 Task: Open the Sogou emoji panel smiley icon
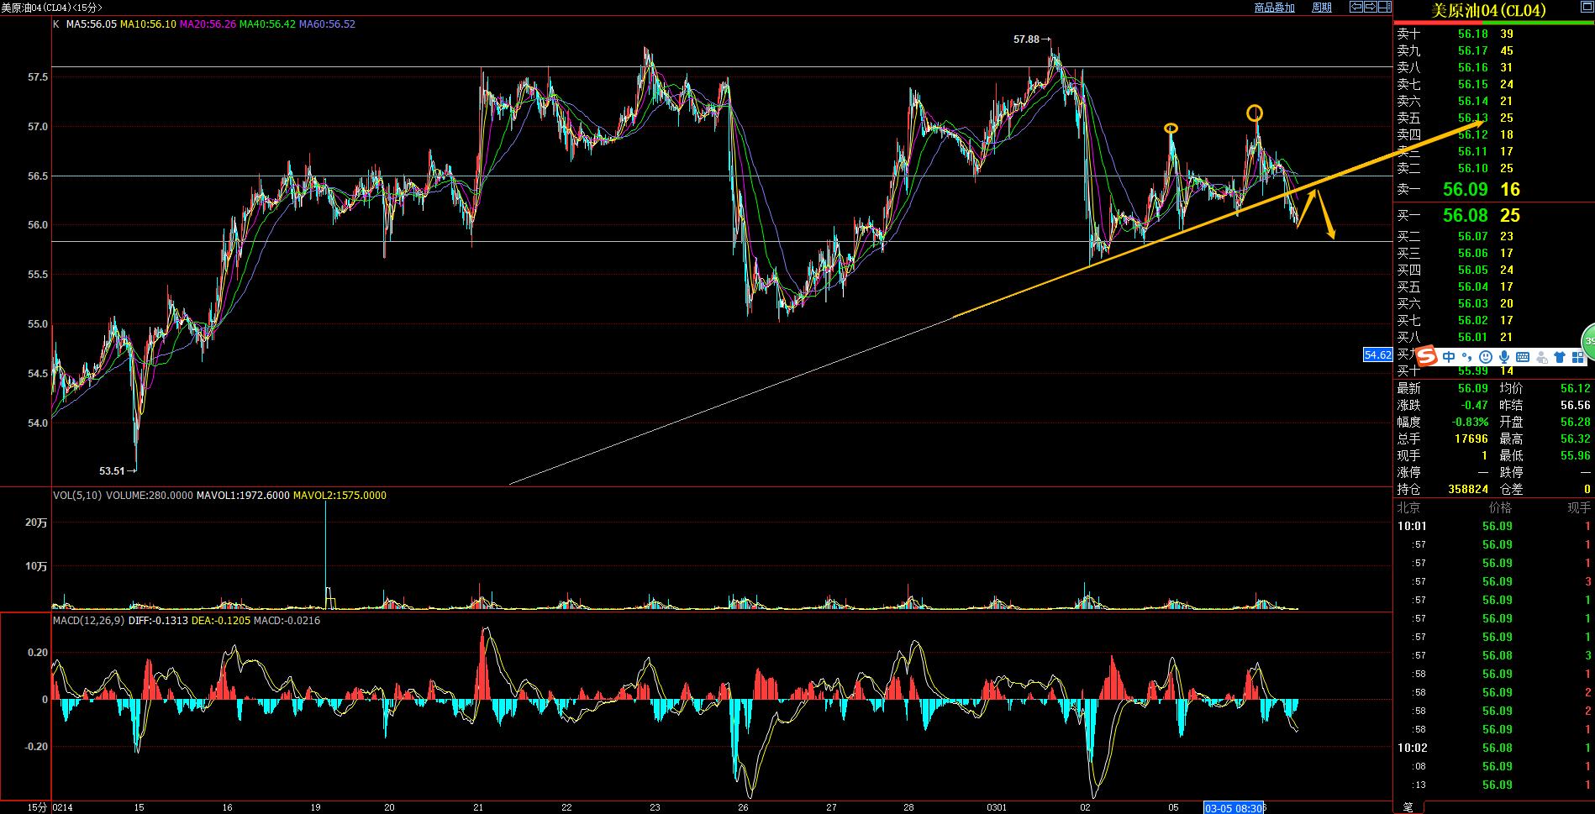[1485, 357]
